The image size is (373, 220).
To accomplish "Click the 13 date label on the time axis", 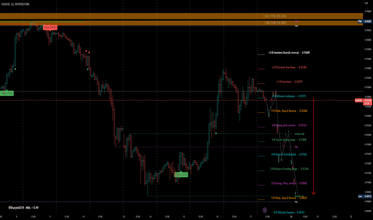I will [124, 217].
